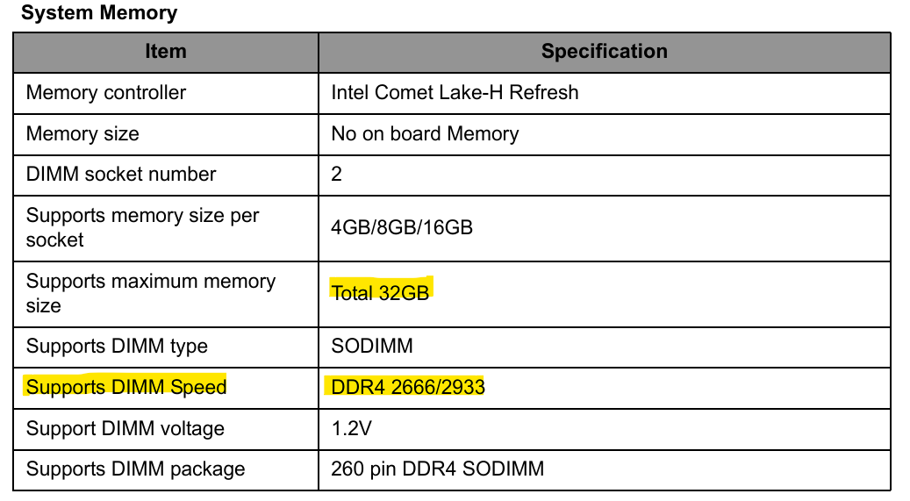Click Supports memory size per socket
The height and width of the screenshot is (501, 910).
(143, 227)
